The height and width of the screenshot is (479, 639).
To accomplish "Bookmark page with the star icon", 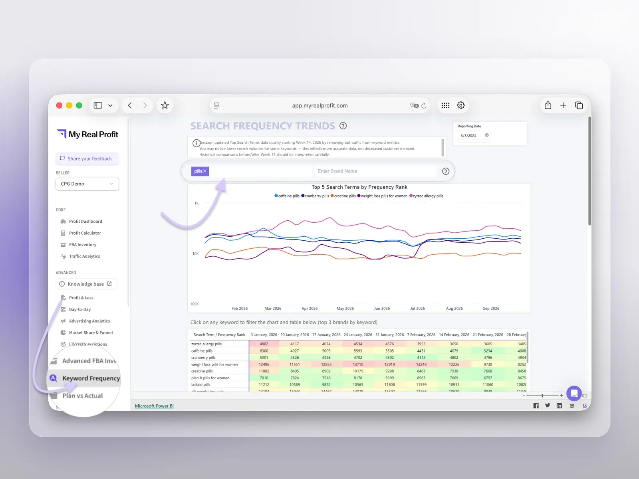I will click(x=165, y=105).
